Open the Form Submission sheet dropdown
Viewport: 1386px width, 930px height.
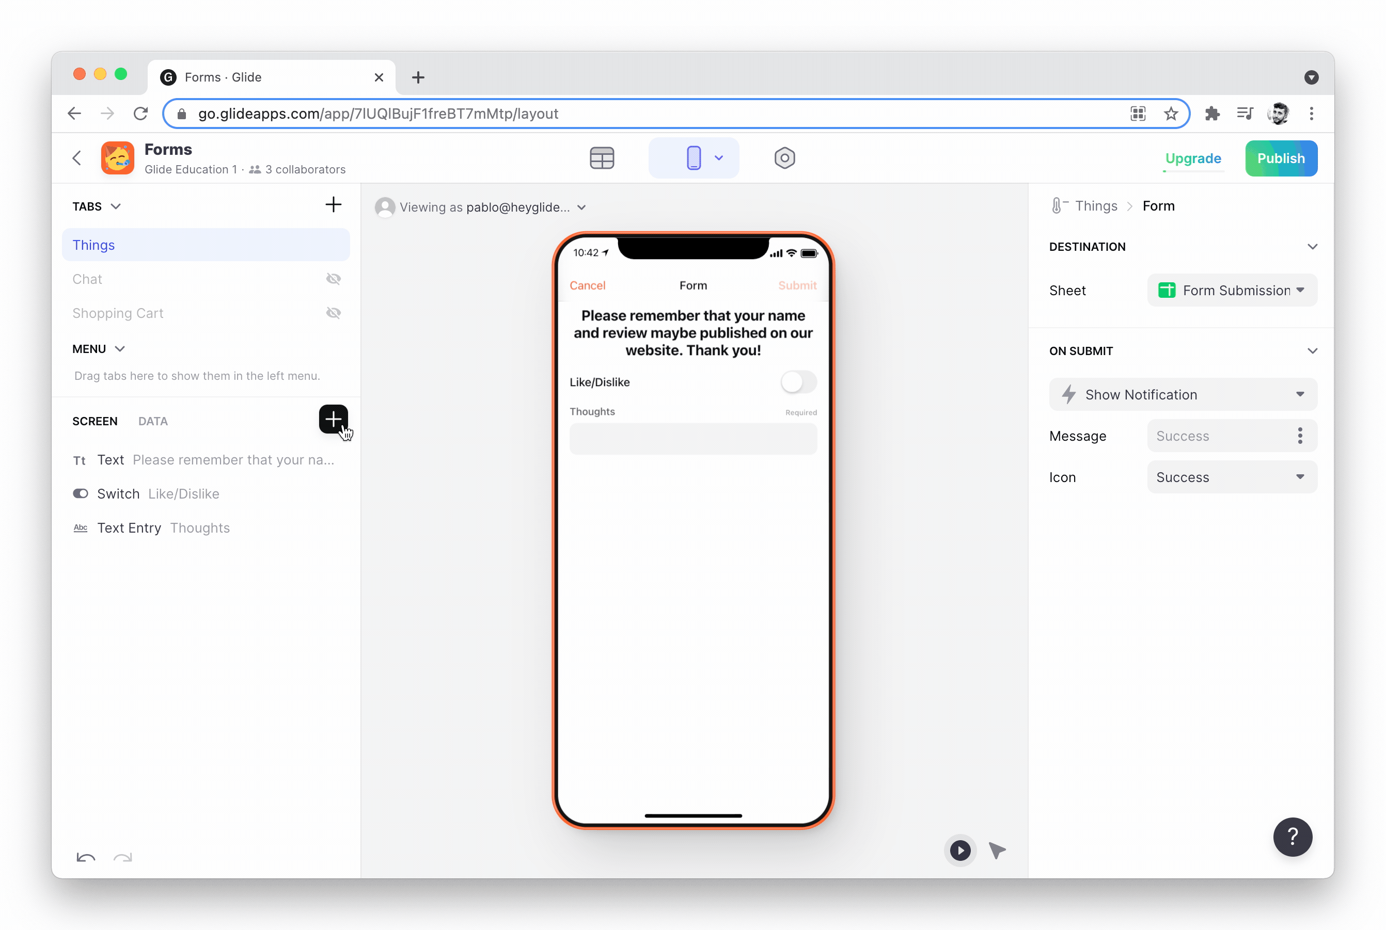1232,291
